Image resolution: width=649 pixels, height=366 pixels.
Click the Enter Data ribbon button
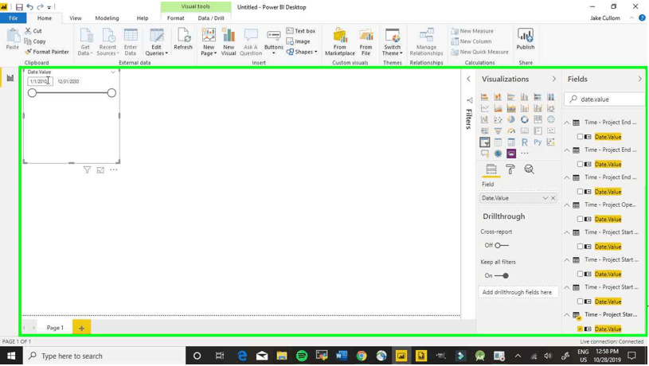pos(131,42)
